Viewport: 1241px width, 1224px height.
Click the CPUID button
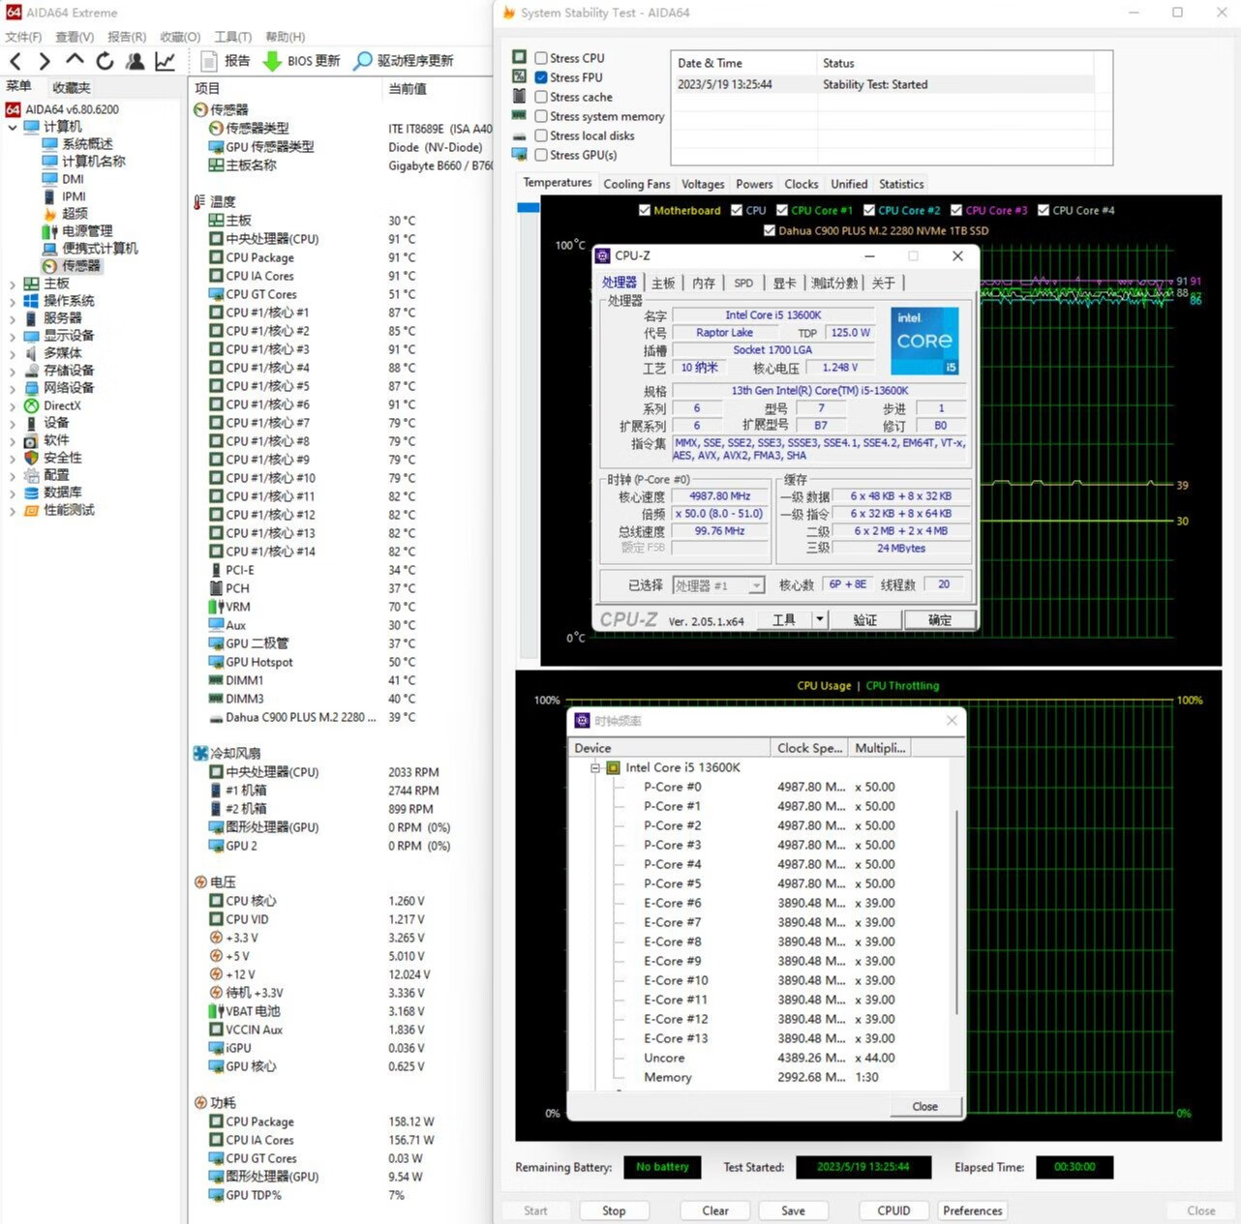[x=893, y=1210]
